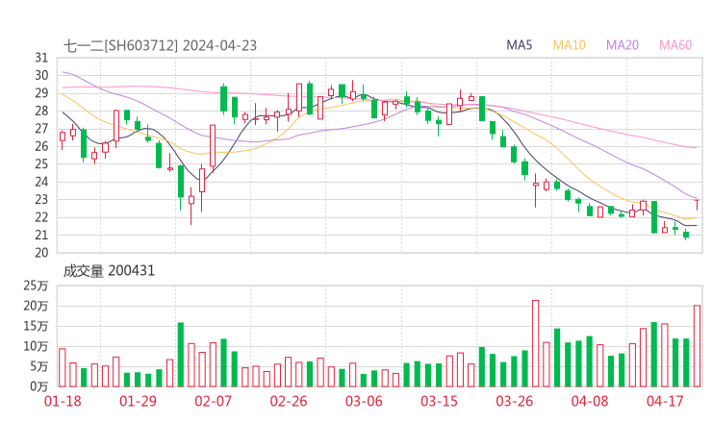This screenshot has width=712, height=423.
Task: Click the last red volume bar on the right
Action: coord(697,346)
